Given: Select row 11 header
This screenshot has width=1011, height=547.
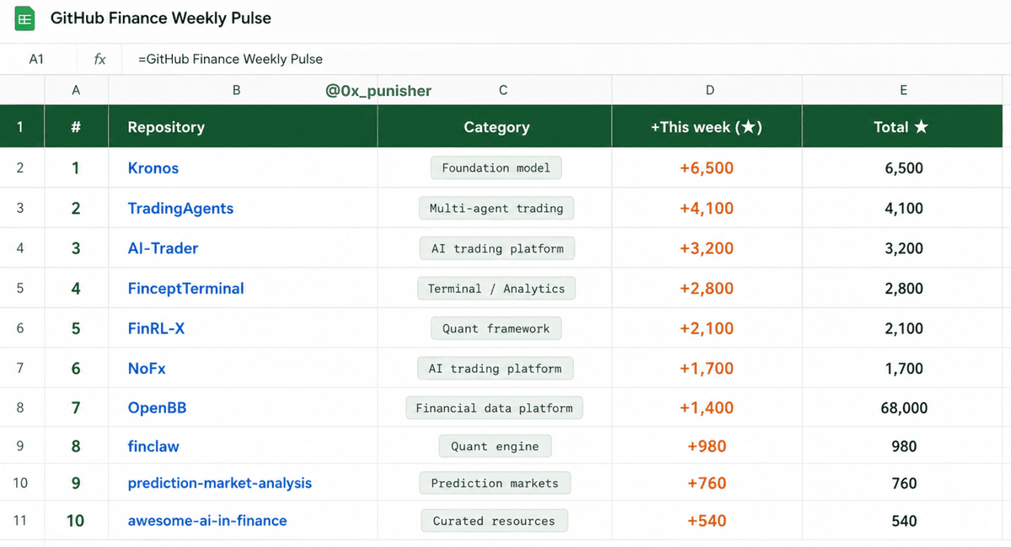Looking at the screenshot, I should pos(20,521).
